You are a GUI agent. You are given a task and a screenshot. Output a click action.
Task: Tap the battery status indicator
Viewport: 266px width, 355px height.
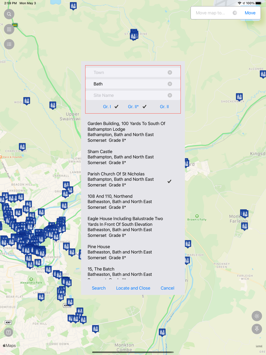[259, 3]
